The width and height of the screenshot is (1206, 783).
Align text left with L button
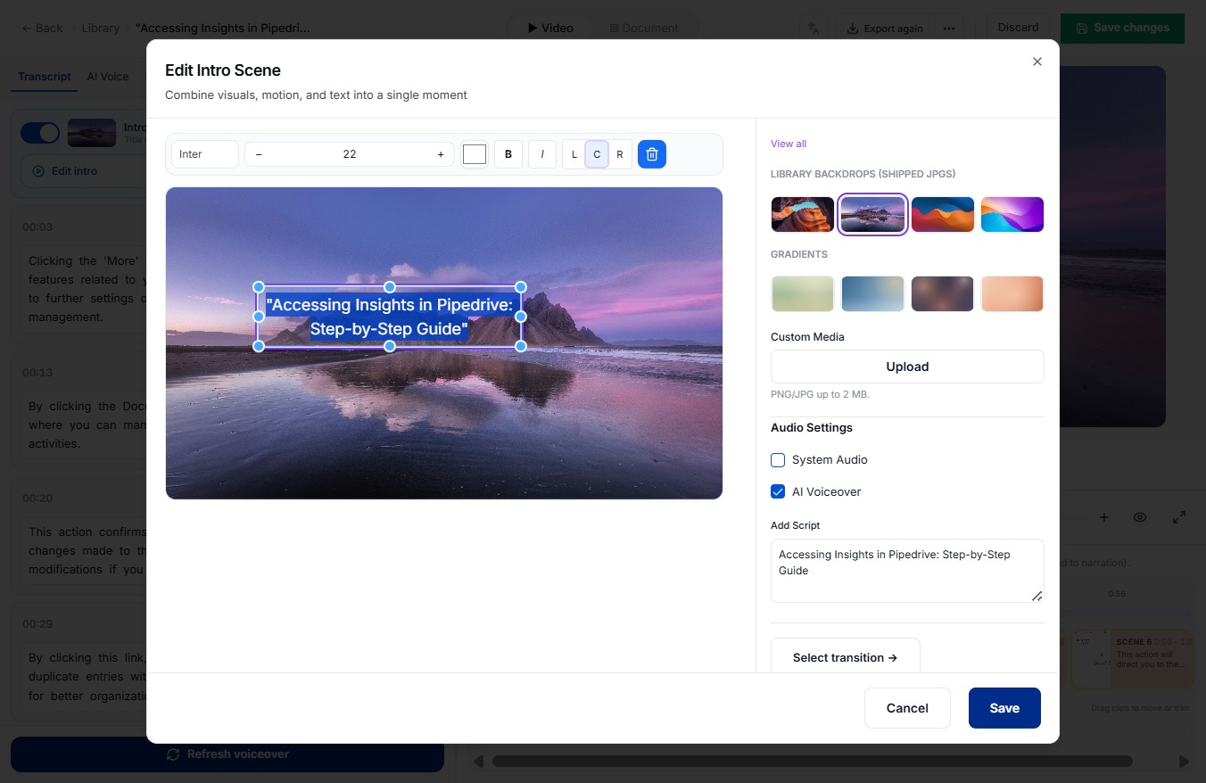pos(574,154)
